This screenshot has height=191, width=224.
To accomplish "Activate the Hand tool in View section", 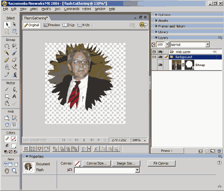I will click(x=7, y=171).
